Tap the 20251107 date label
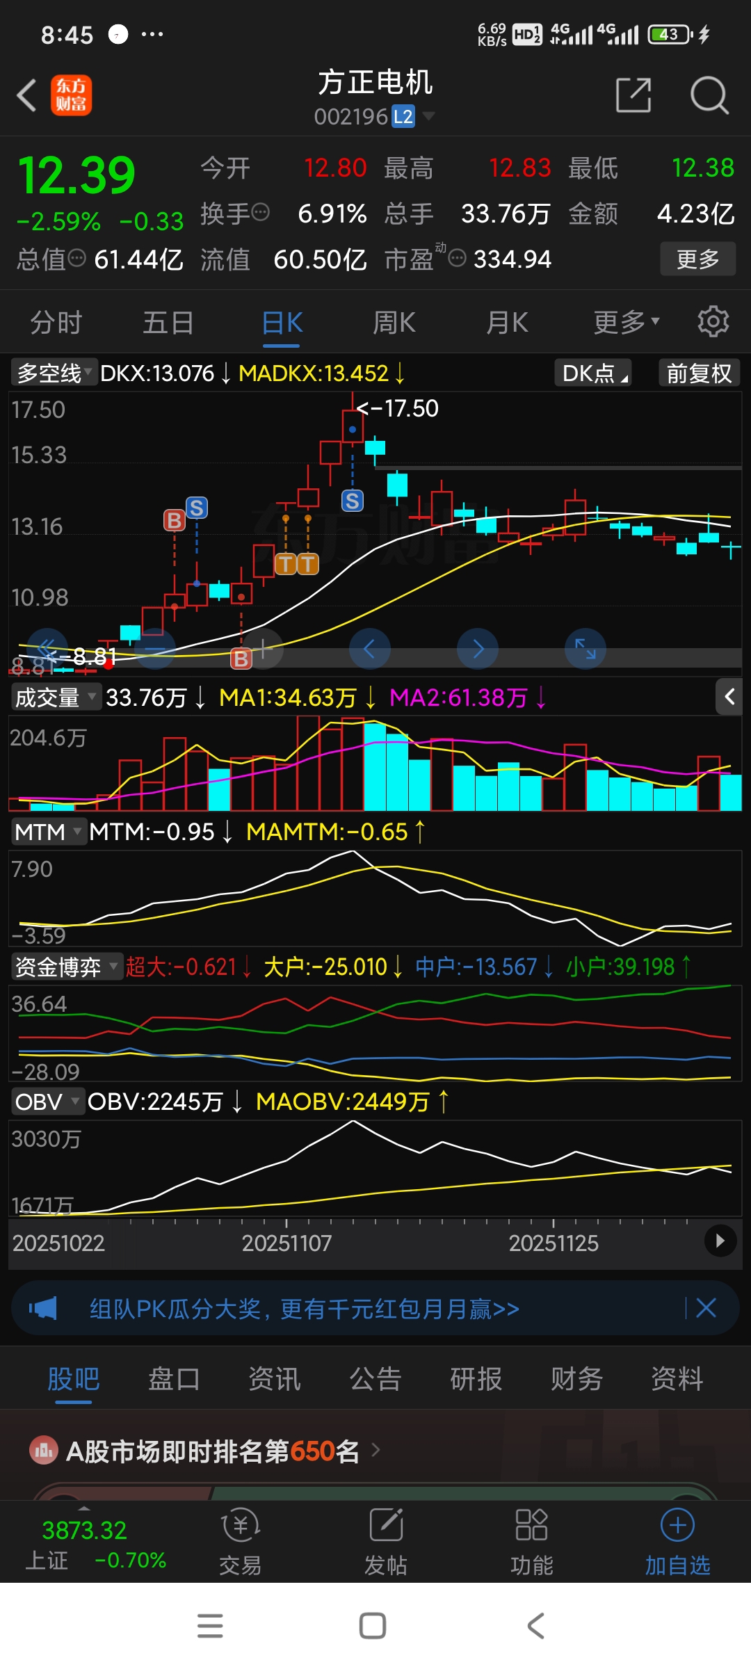 tap(286, 1243)
